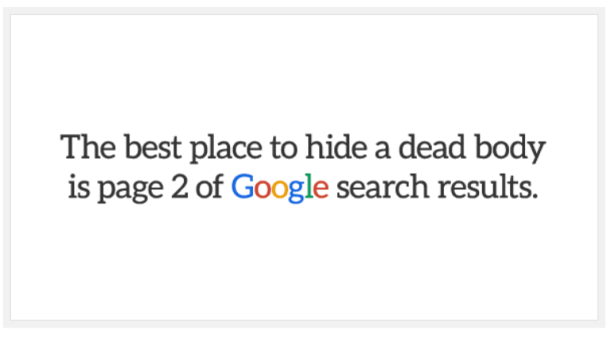Viewport: 611px width, 337px height.
Task: Click the red "o" in Google
Action: point(260,190)
